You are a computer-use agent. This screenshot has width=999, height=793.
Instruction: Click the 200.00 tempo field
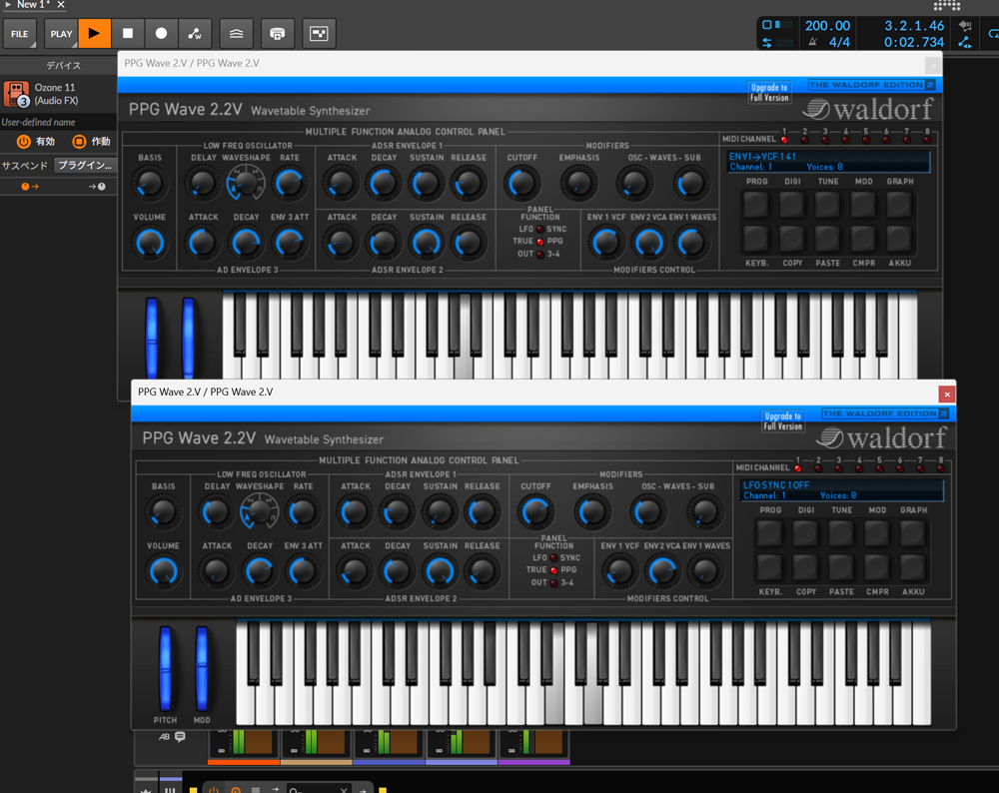click(x=827, y=26)
